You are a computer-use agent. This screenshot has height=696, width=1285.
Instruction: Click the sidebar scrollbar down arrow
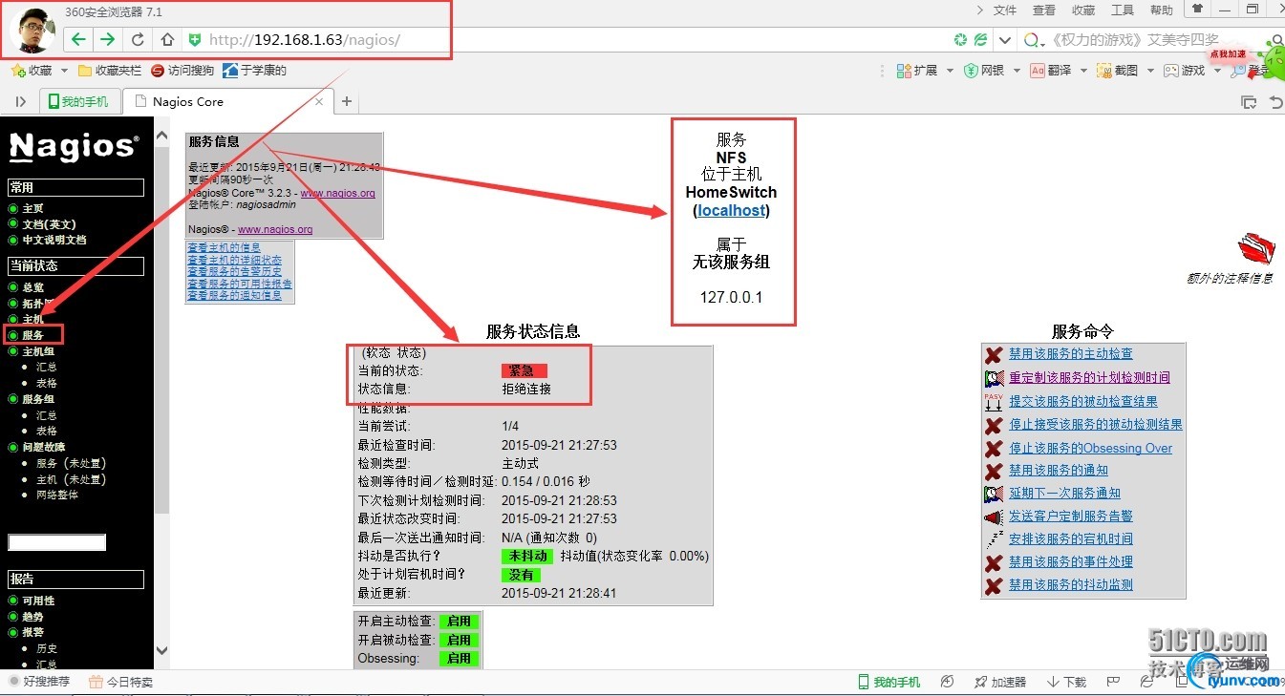(161, 650)
